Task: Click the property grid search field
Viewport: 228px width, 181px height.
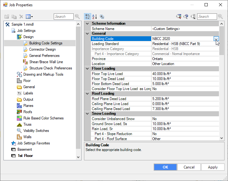Action: click(207, 17)
